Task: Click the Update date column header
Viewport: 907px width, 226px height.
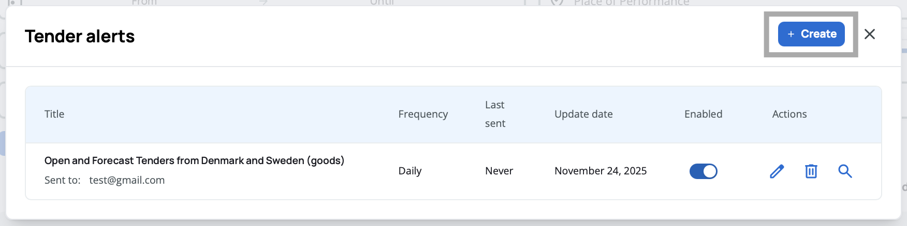Action: (583, 114)
